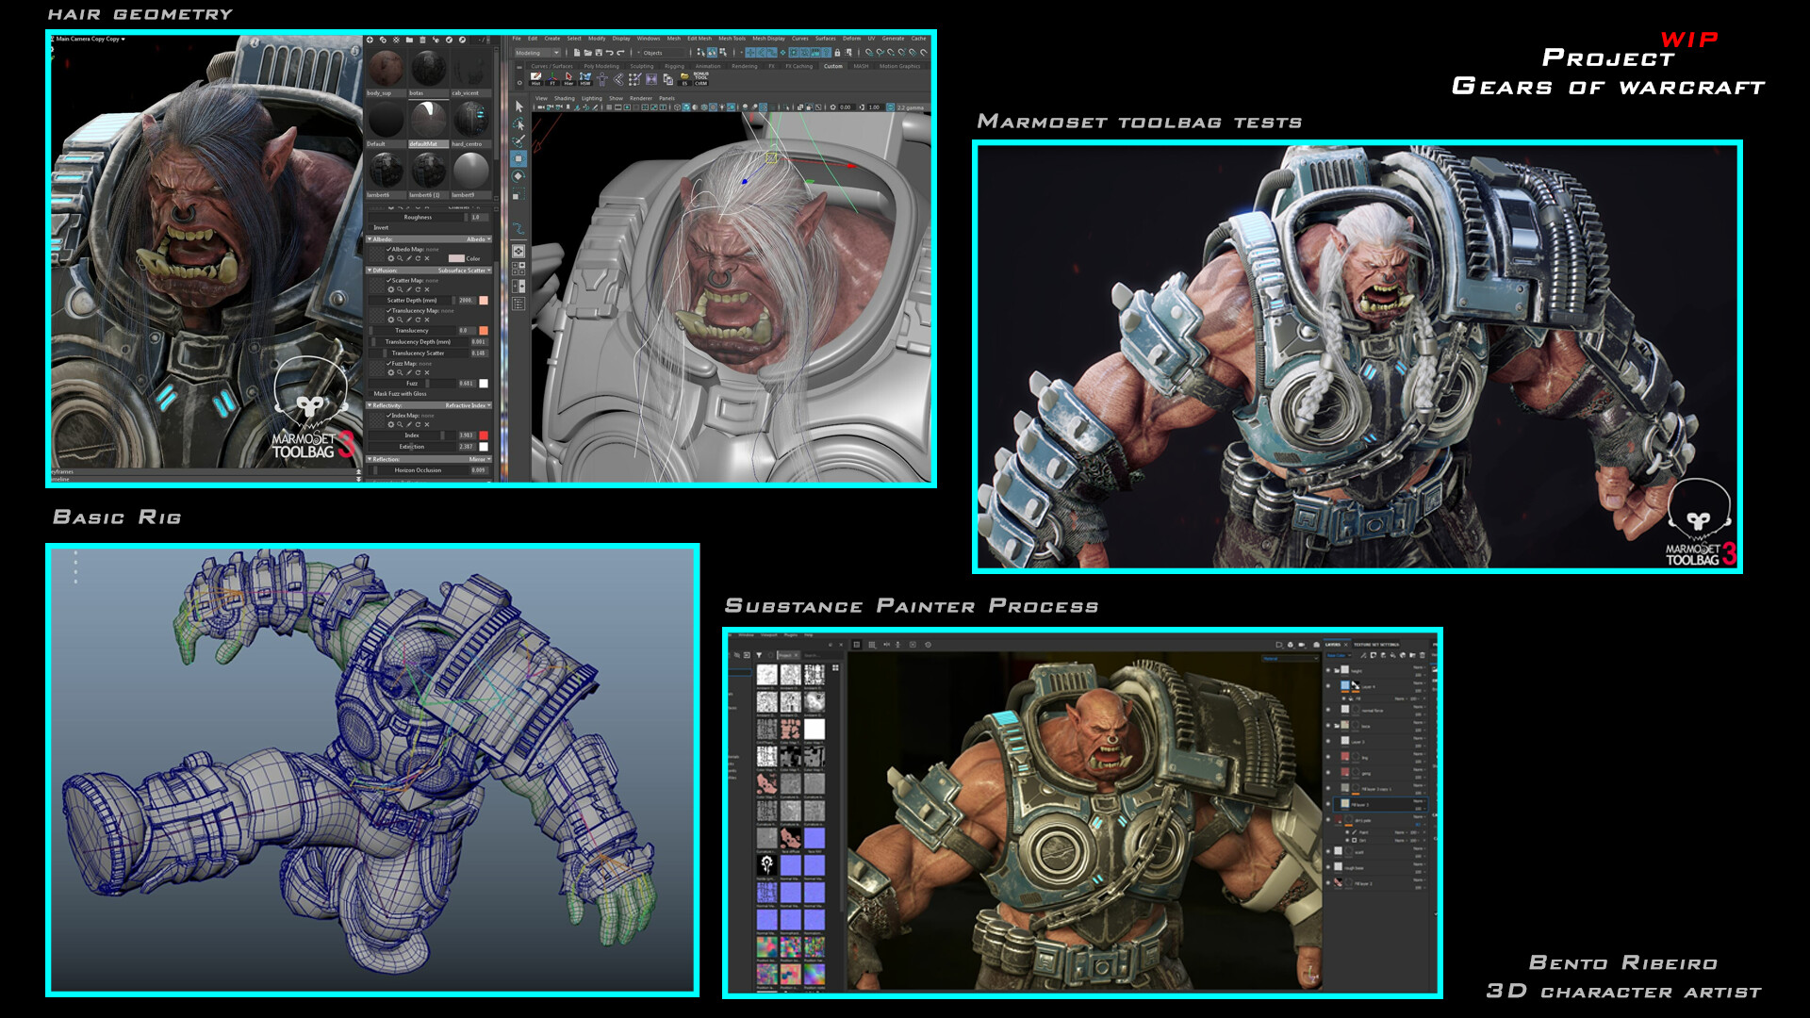Click the Maya Redo arrow icon
The image size is (1810, 1018).
coord(620,53)
